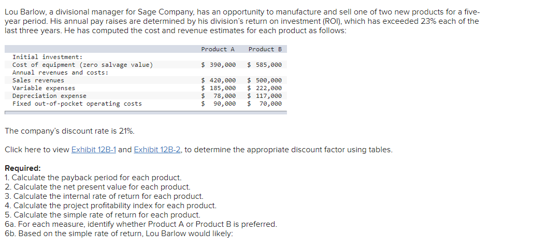546x247 pixels.
Task: Click requirement 3 internal rate of return
Action: point(104,196)
